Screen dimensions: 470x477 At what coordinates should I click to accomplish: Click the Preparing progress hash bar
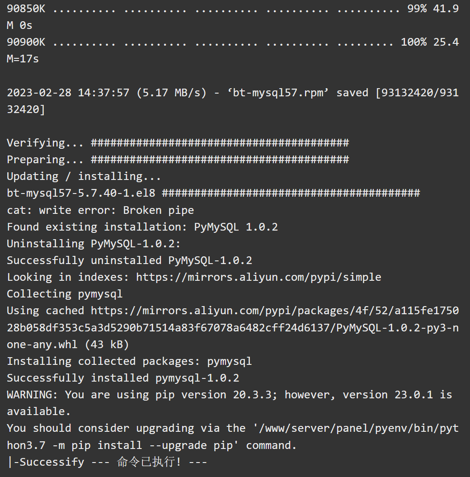point(220,160)
